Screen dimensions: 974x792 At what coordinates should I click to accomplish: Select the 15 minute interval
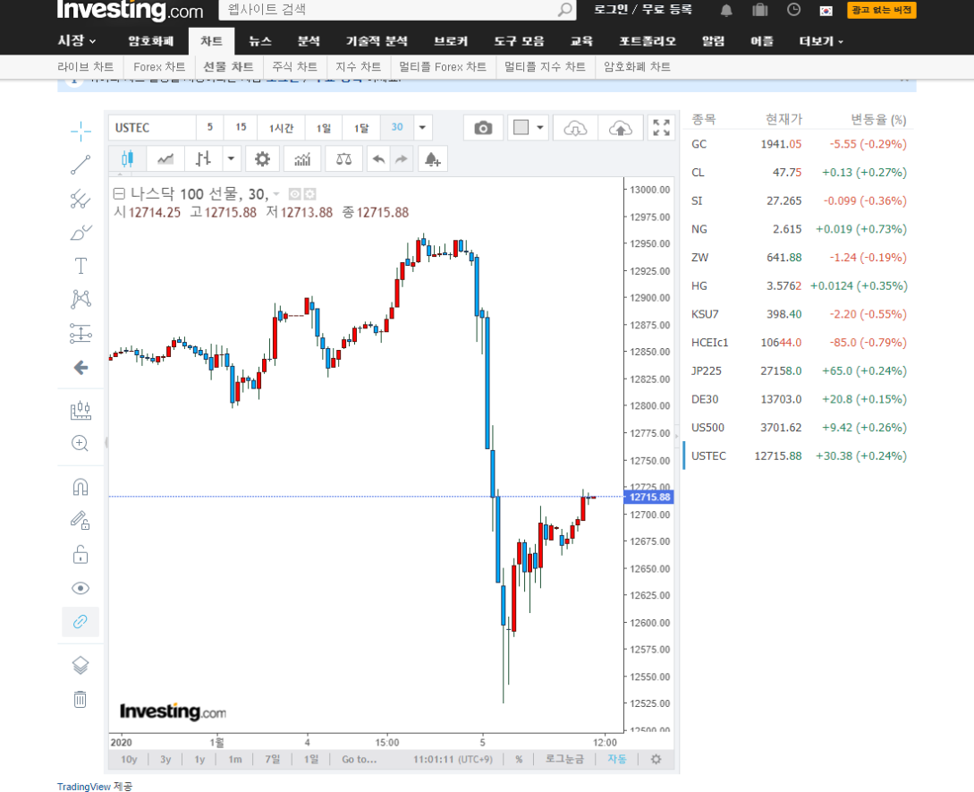pyautogui.click(x=241, y=127)
